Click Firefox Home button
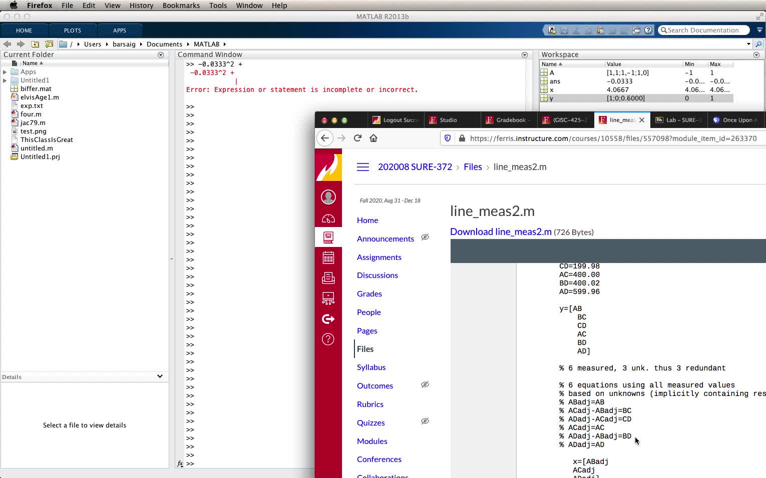Screen dimensions: 766x478 373,138
